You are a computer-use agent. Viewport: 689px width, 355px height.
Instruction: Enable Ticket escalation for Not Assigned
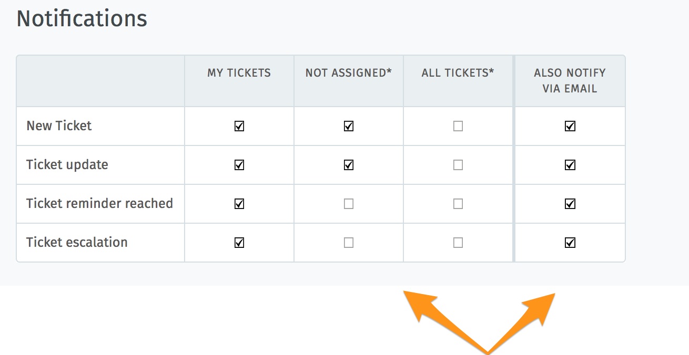(349, 243)
